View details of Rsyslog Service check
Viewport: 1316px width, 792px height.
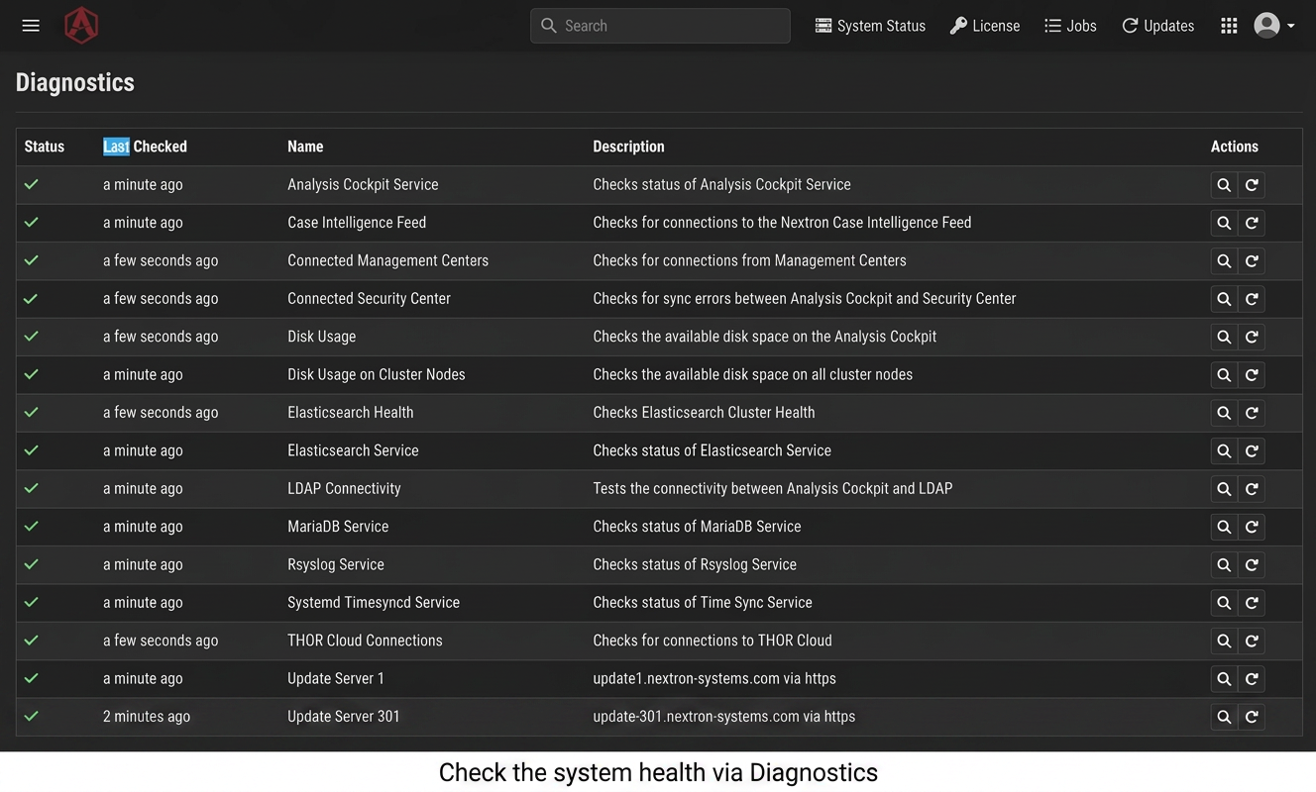[x=1224, y=564]
